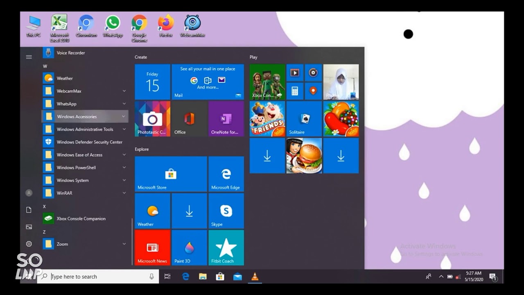Open the Calculator small tile

(295, 91)
